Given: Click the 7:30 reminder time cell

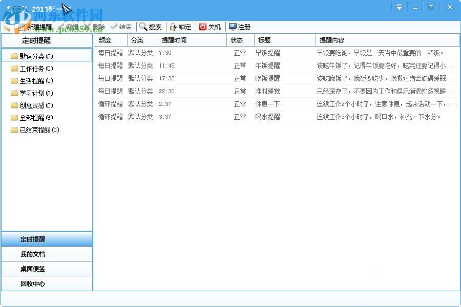Looking at the screenshot, I should tap(165, 53).
